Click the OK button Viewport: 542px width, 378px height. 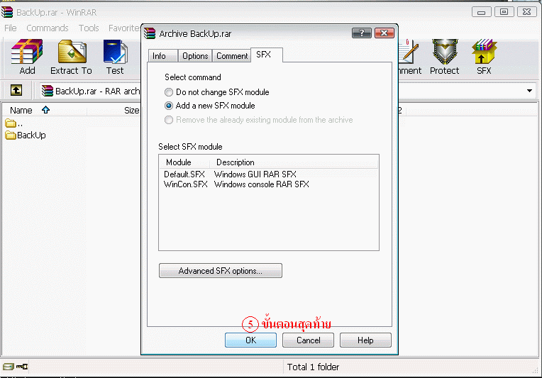pyautogui.click(x=250, y=340)
